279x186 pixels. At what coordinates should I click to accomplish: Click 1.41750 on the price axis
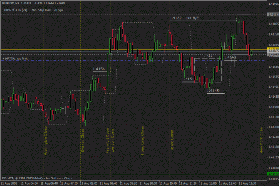(274, 34)
